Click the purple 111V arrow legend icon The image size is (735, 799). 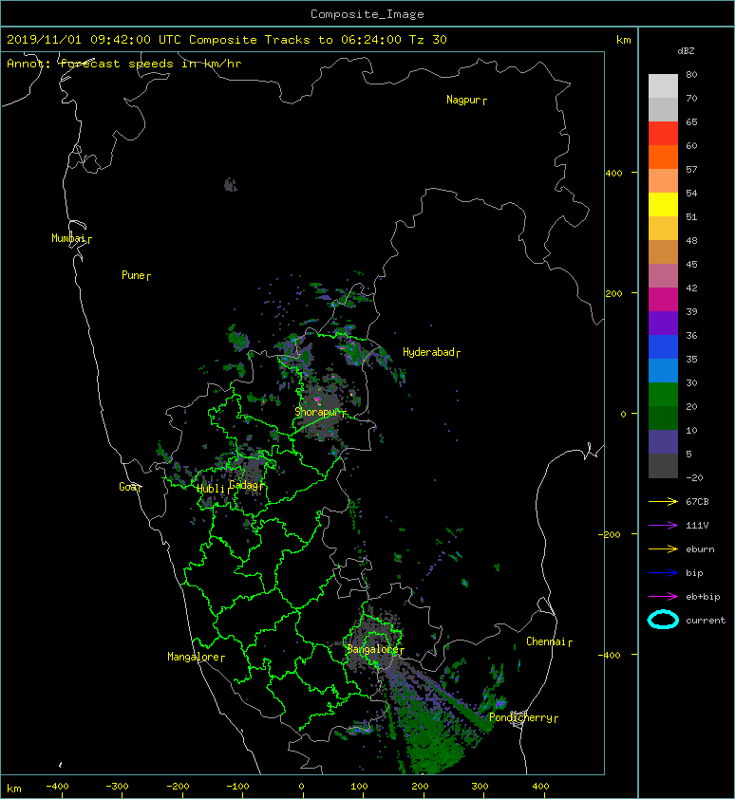(663, 526)
